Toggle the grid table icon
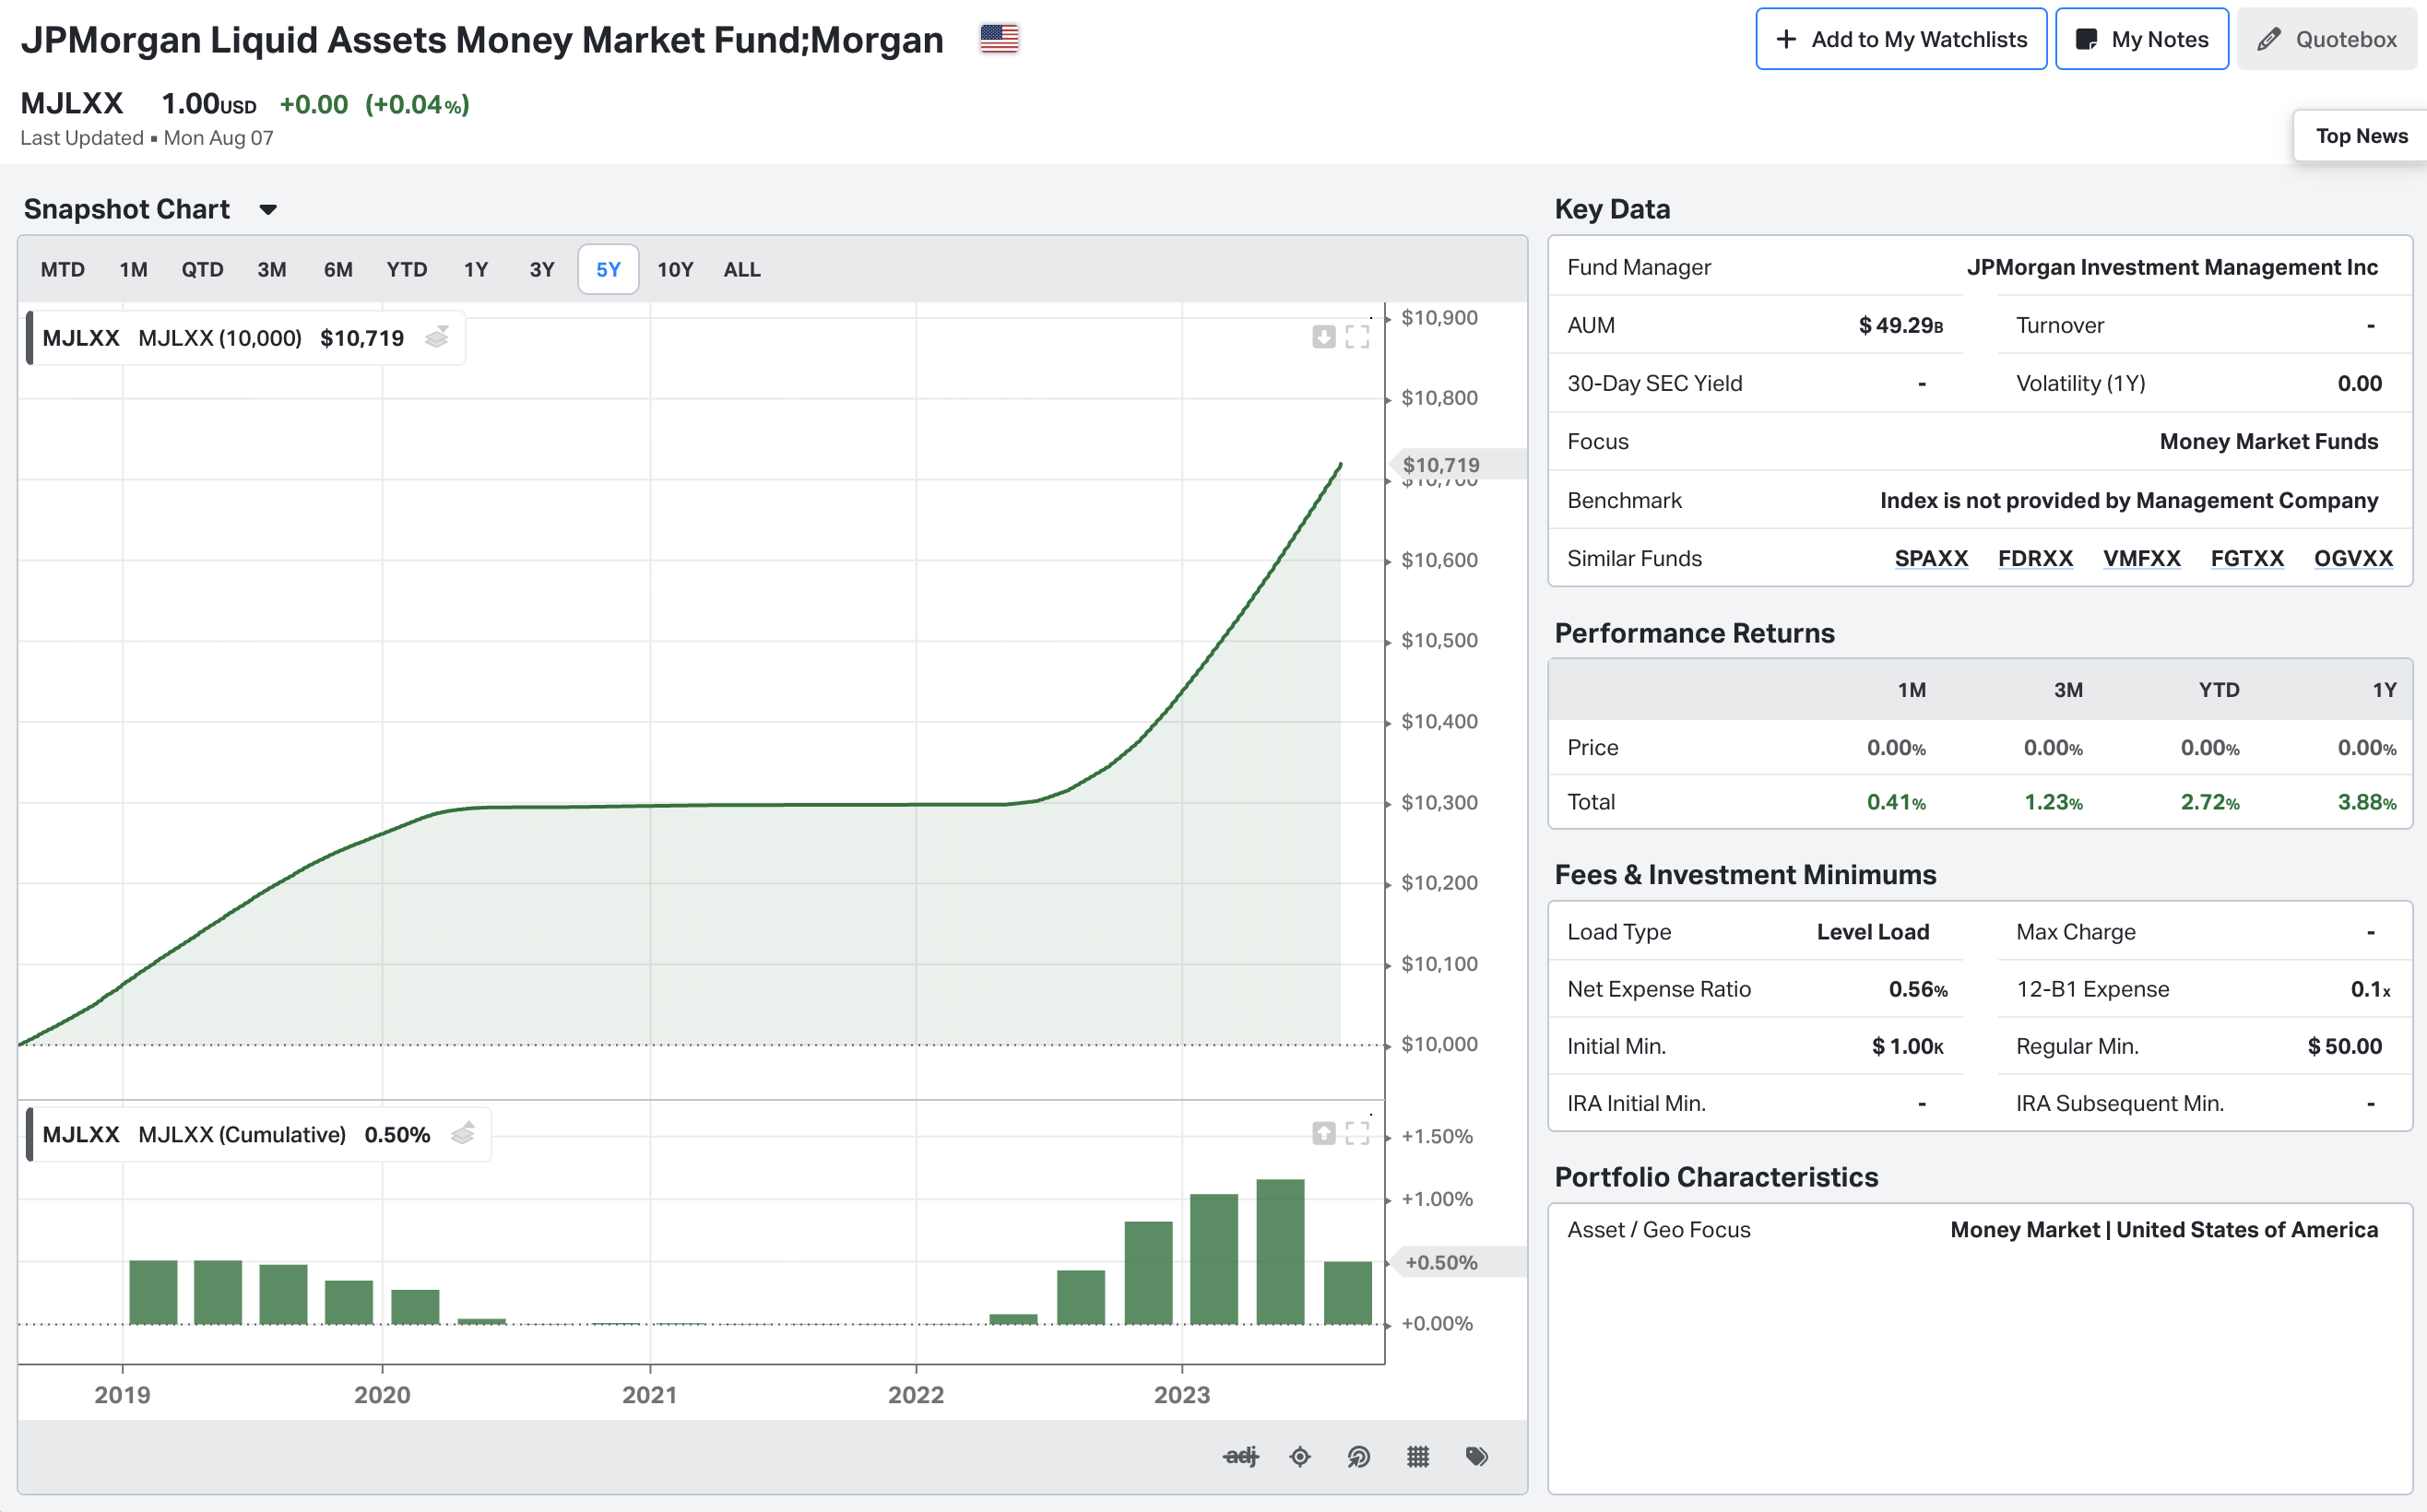Image resolution: width=2427 pixels, height=1512 pixels. coord(1418,1456)
